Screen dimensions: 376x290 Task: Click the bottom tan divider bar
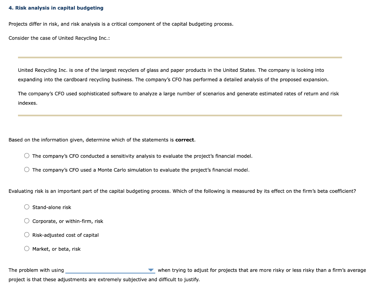pos(180,115)
